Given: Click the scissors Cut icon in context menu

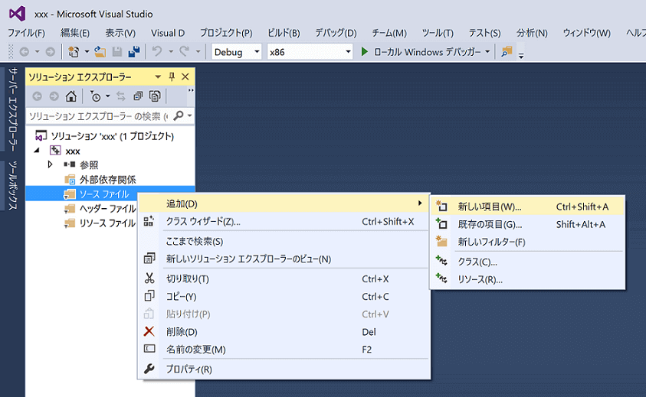Looking at the screenshot, I should coord(149,278).
